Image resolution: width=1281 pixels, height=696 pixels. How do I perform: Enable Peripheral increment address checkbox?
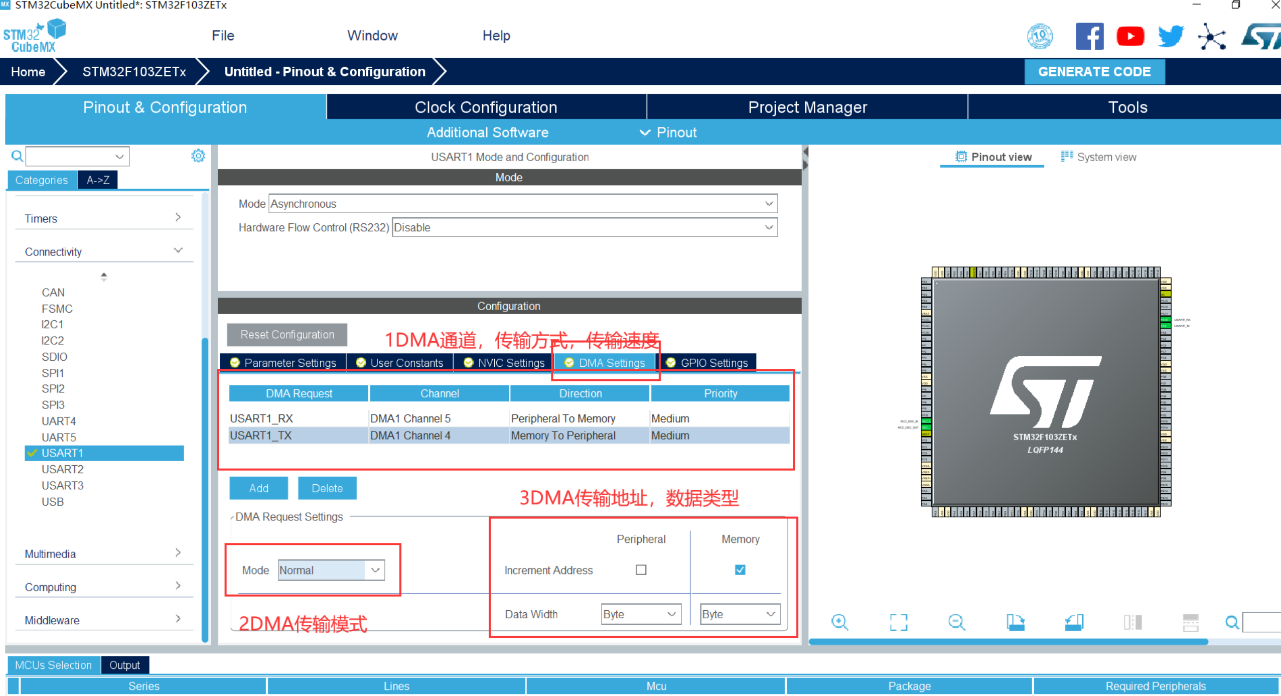[641, 570]
